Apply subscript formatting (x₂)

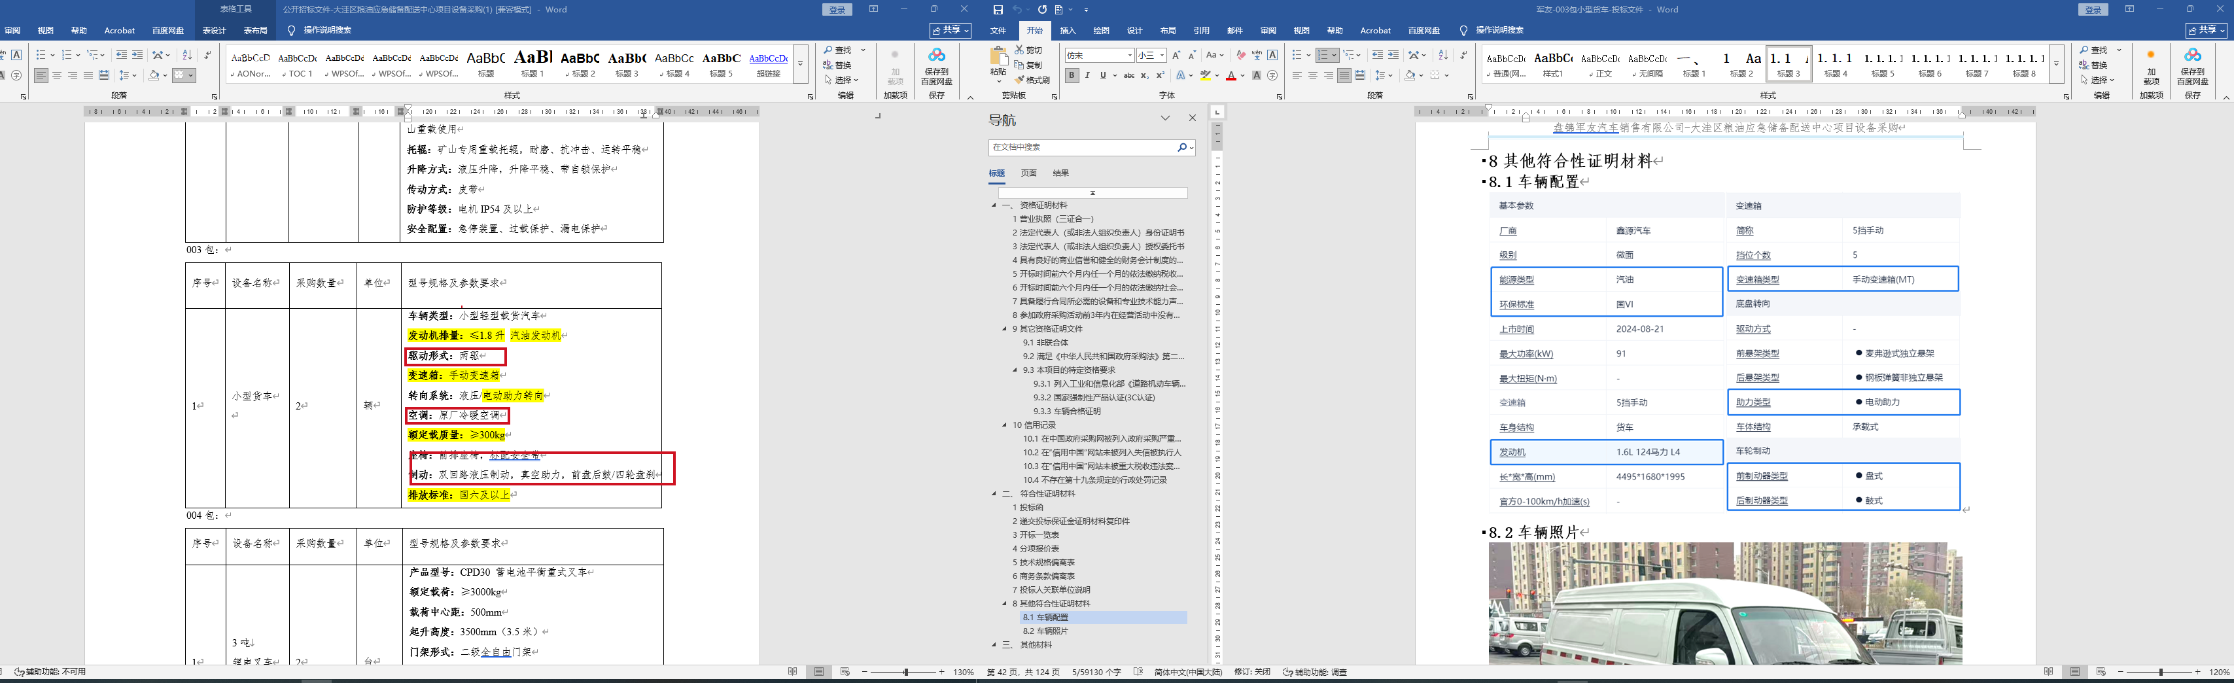pos(1145,77)
